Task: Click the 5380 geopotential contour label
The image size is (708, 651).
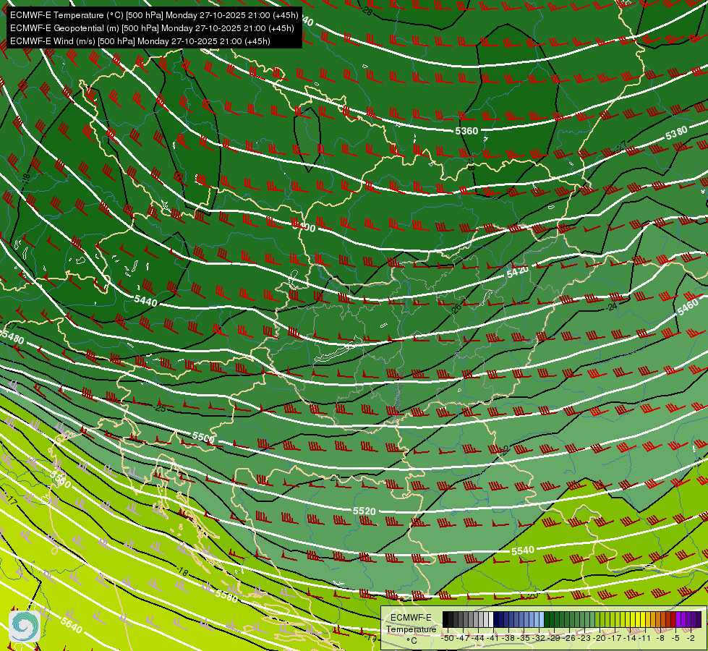Action: click(x=676, y=132)
